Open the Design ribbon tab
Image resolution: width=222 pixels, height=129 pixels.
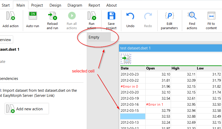(55, 5)
